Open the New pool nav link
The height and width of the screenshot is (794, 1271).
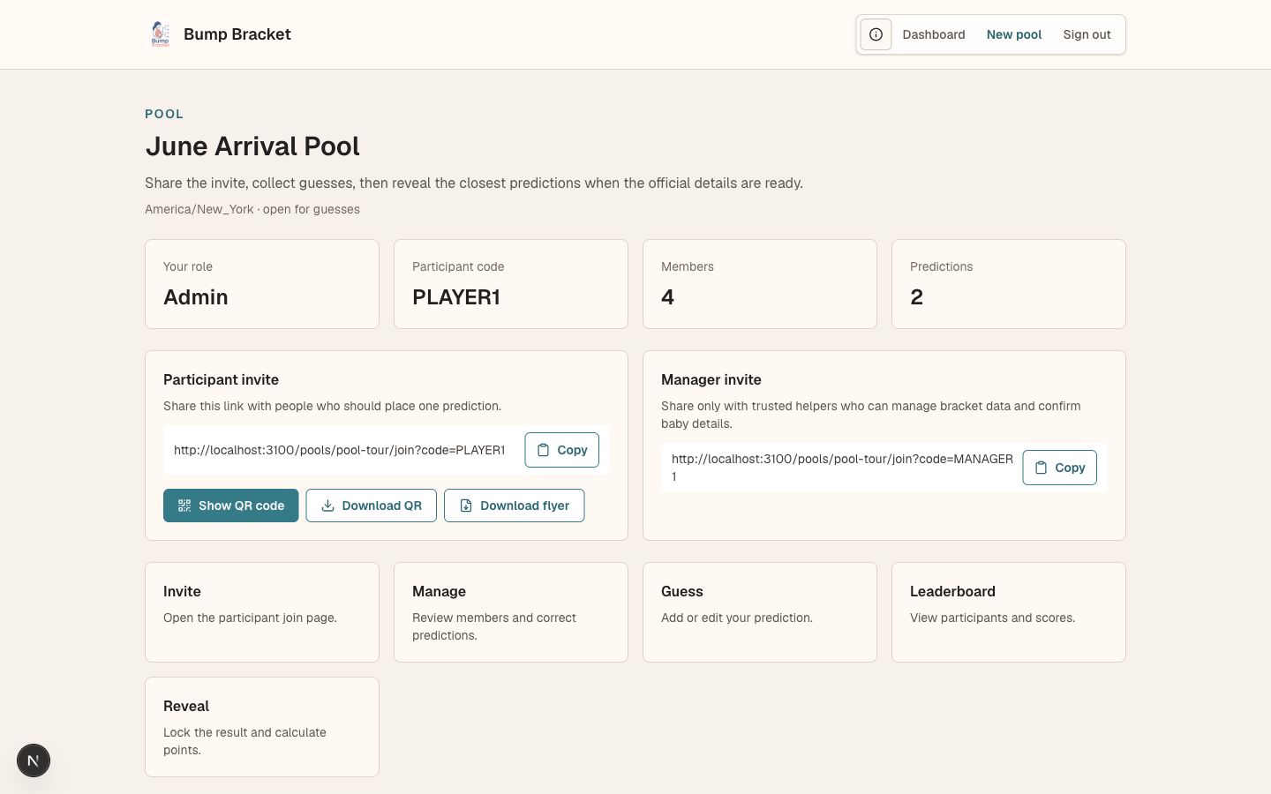(1014, 34)
